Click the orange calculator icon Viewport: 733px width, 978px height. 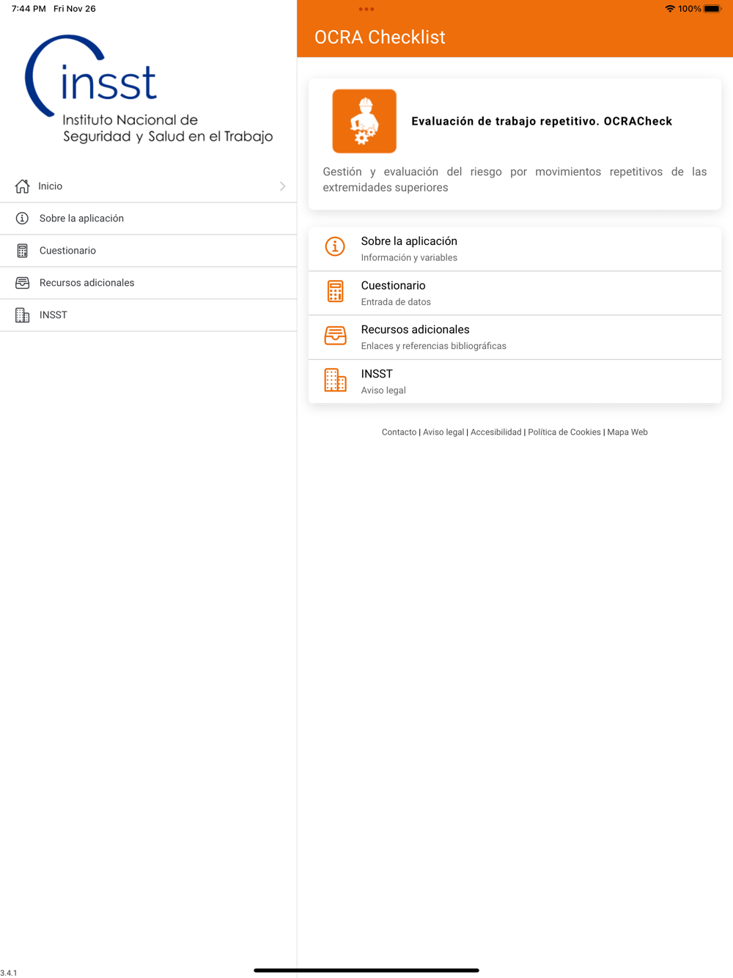335,292
